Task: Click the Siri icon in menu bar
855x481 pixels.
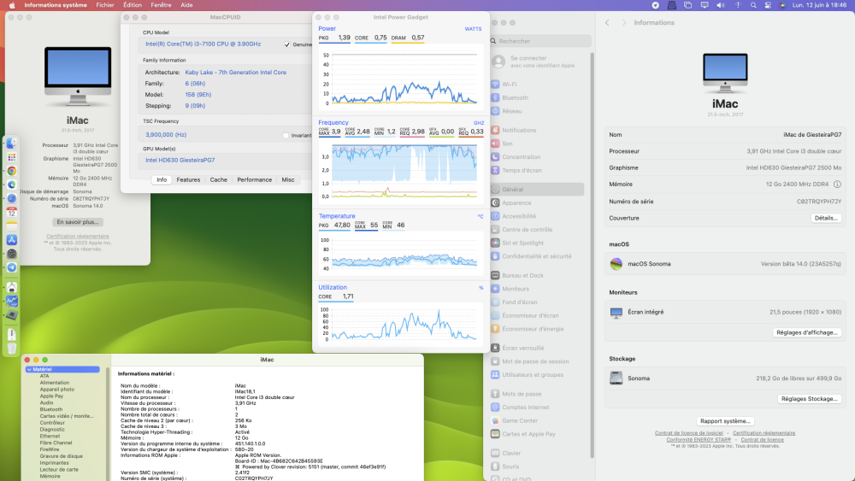Action: 782,5
